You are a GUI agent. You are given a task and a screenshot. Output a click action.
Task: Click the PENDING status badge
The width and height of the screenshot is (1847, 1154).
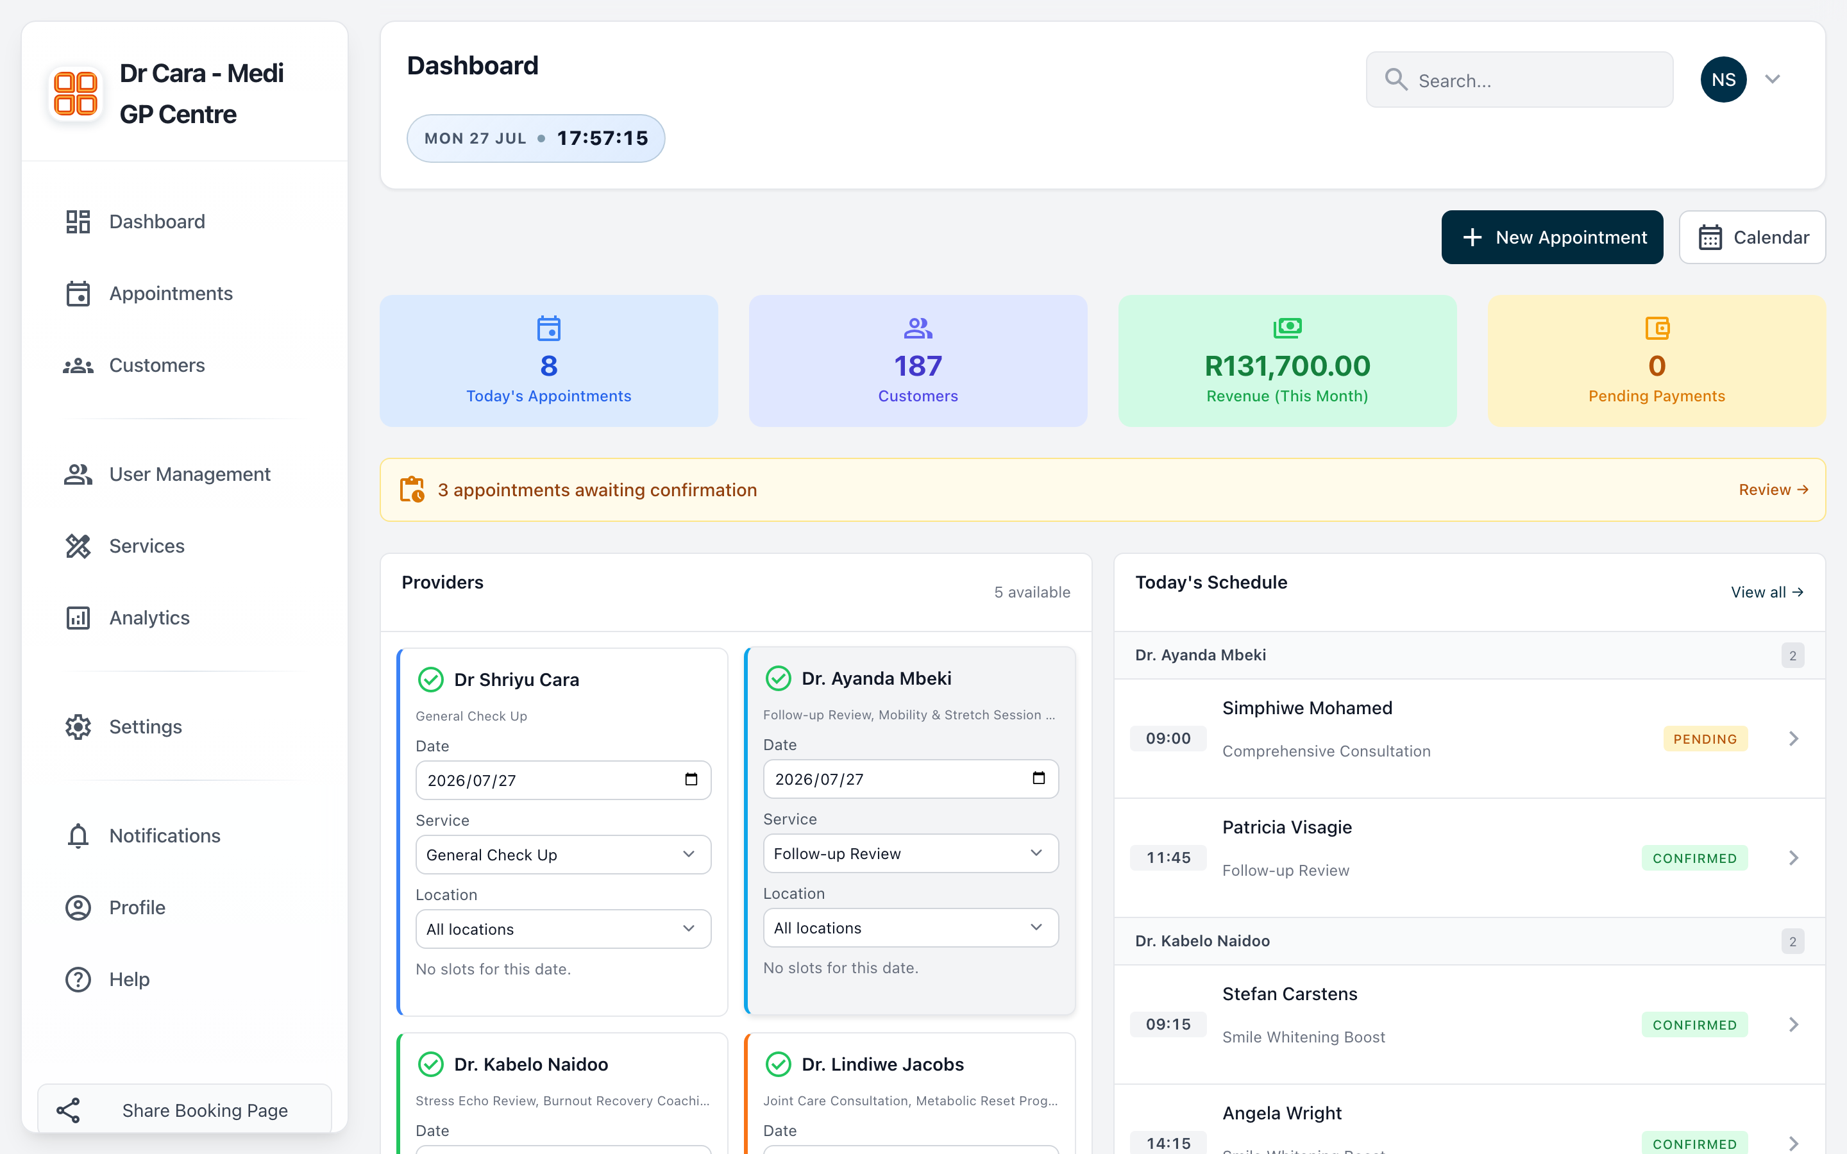coord(1705,739)
